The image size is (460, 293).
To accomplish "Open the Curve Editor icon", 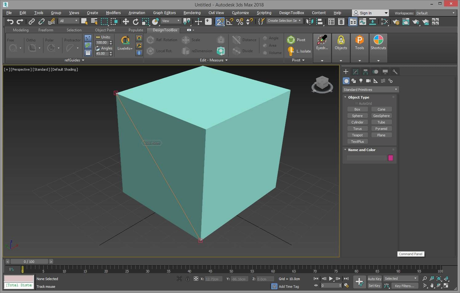I will point(363,21).
